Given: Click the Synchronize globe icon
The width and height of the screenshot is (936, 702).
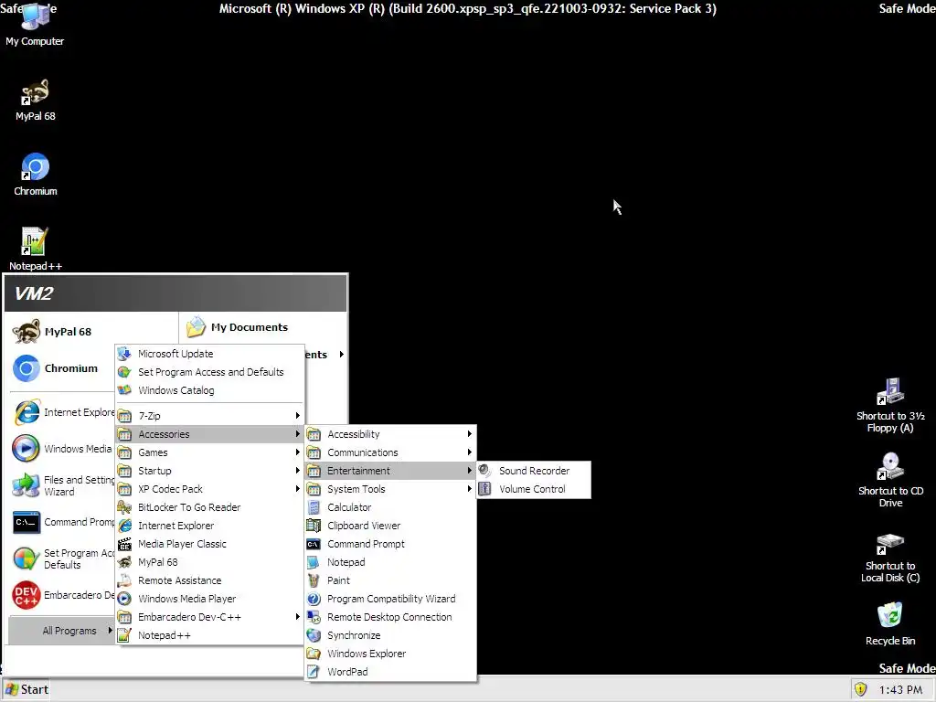Looking at the screenshot, I should click(x=314, y=635).
